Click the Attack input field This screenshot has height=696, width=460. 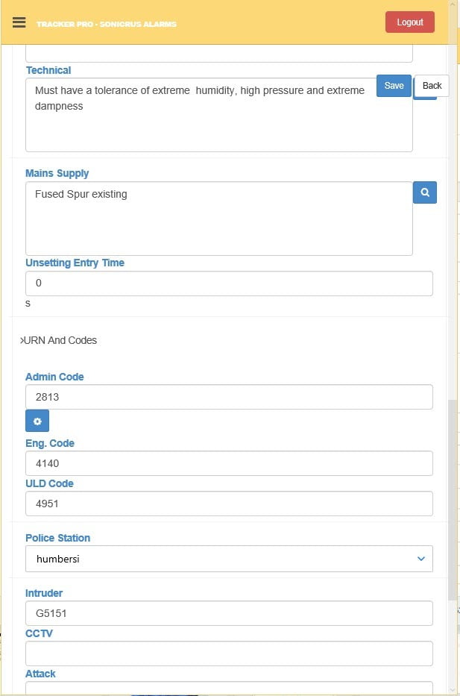point(229,688)
